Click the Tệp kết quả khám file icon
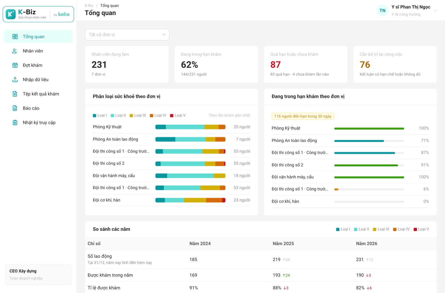This screenshot has height=293, width=445. [15, 94]
